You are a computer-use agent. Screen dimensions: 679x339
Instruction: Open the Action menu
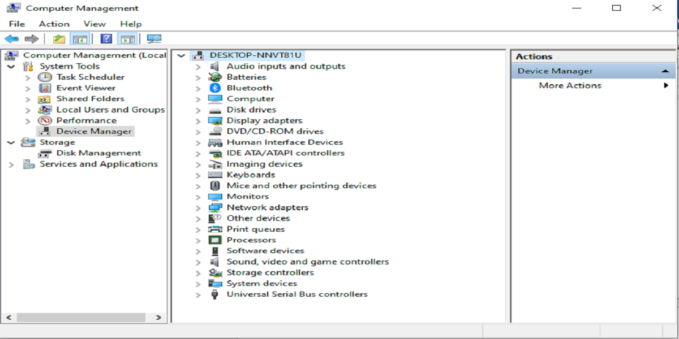(54, 24)
